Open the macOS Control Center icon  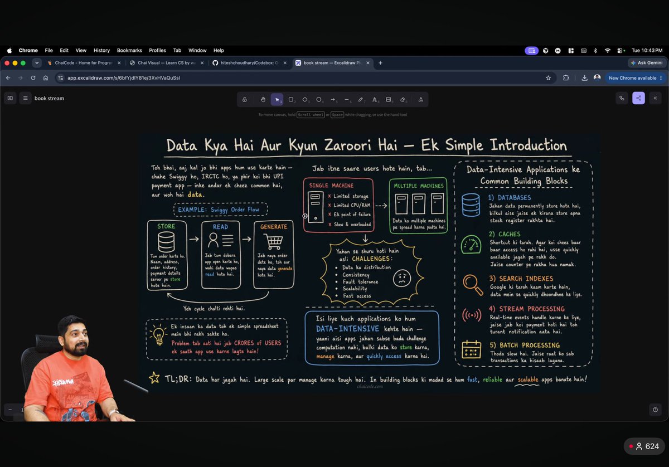tap(620, 50)
